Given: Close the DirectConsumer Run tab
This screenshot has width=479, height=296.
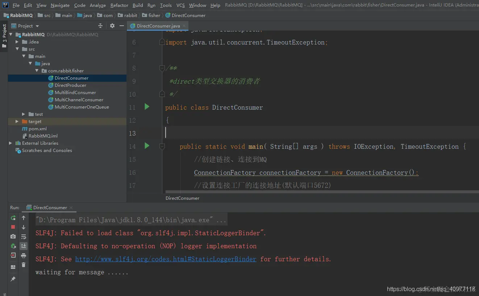Looking at the screenshot, I should point(71,208).
